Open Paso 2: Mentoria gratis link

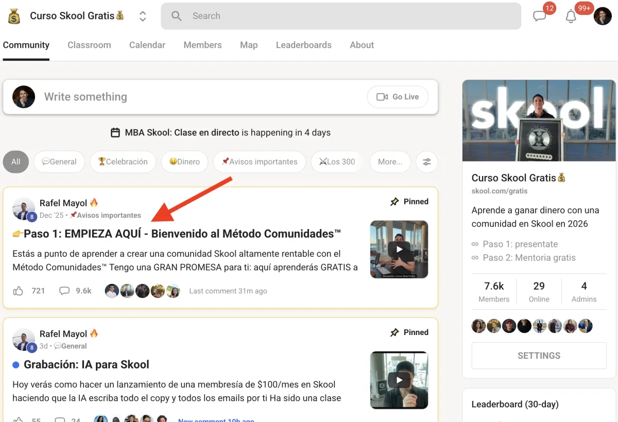point(529,257)
